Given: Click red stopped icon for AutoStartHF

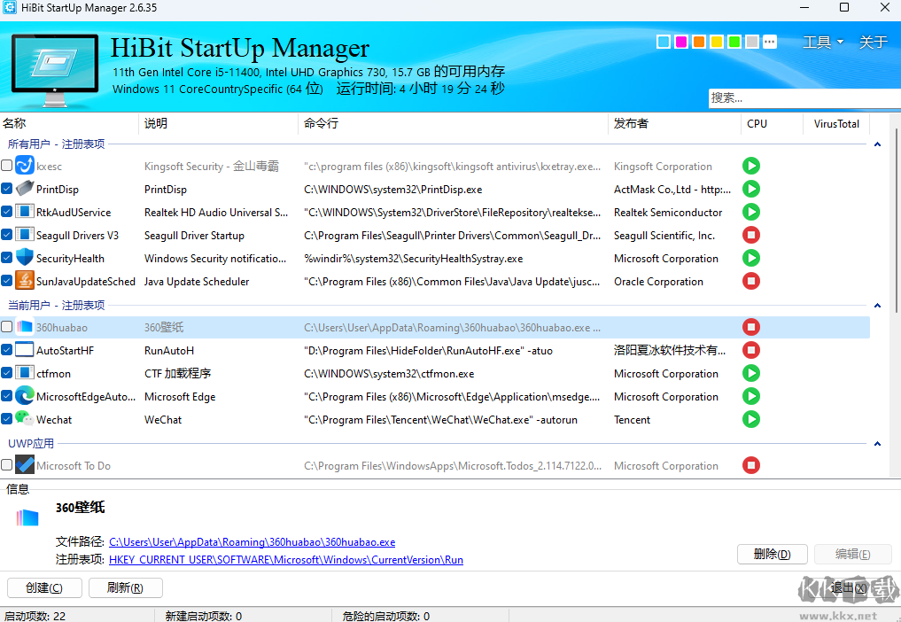Looking at the screenshot, I should (751, 350).
